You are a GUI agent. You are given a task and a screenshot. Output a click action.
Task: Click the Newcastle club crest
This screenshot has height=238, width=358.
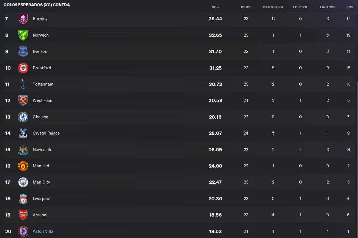pos(23,150)
